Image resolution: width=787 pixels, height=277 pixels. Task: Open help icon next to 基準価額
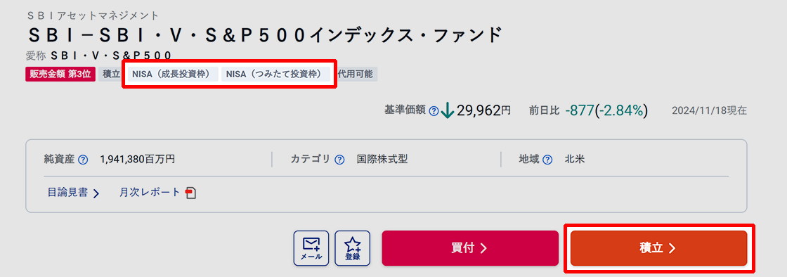point(434,111)
